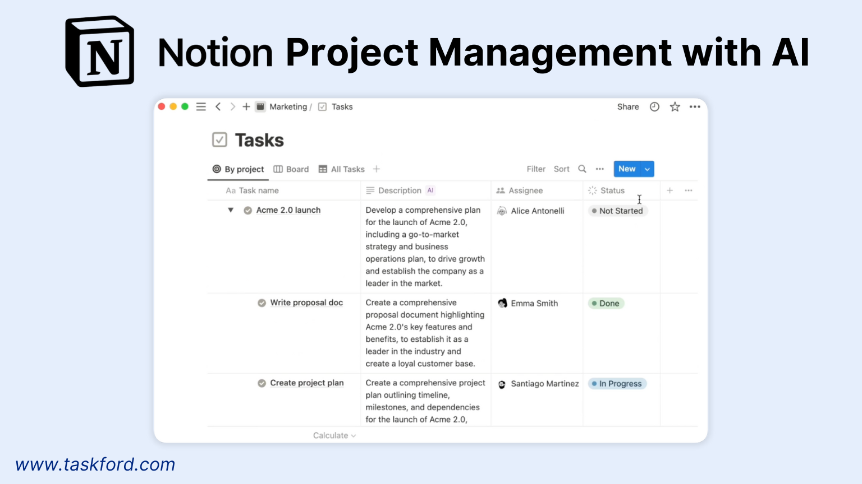Toggle completion checkmark on Acme 2.0 launch
Viewport: 862px width, 484px height.
pyautogui.click(x=247, y=211)
